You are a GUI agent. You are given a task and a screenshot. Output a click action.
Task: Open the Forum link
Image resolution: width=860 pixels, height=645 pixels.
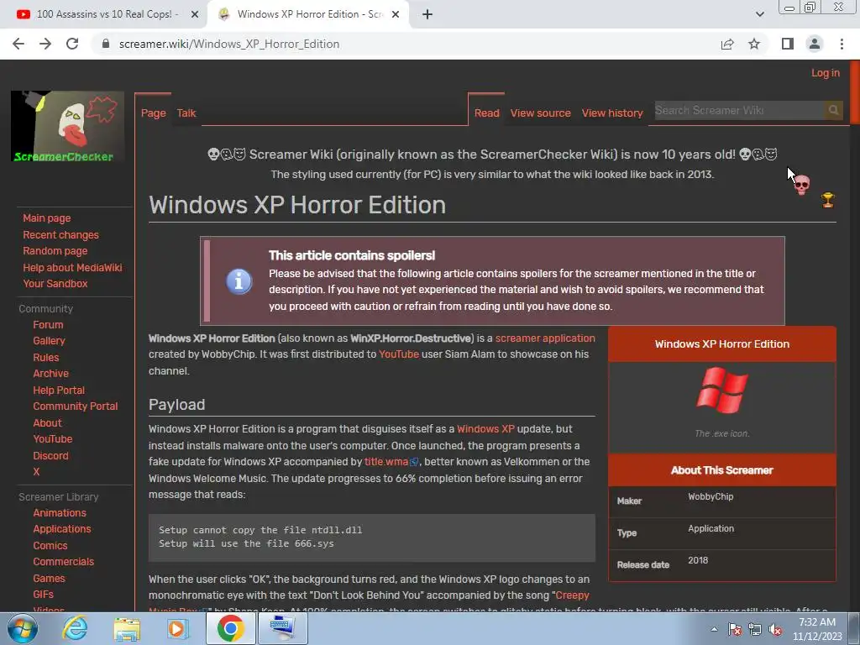pyautogui.click(x=48, y=325)
